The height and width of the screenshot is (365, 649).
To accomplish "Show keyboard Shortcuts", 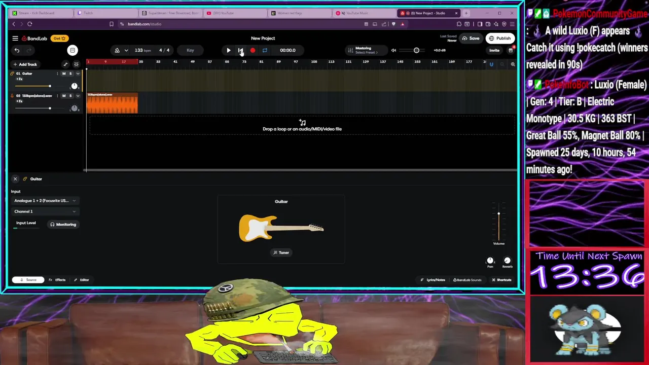I will click(x=501, y=280).
